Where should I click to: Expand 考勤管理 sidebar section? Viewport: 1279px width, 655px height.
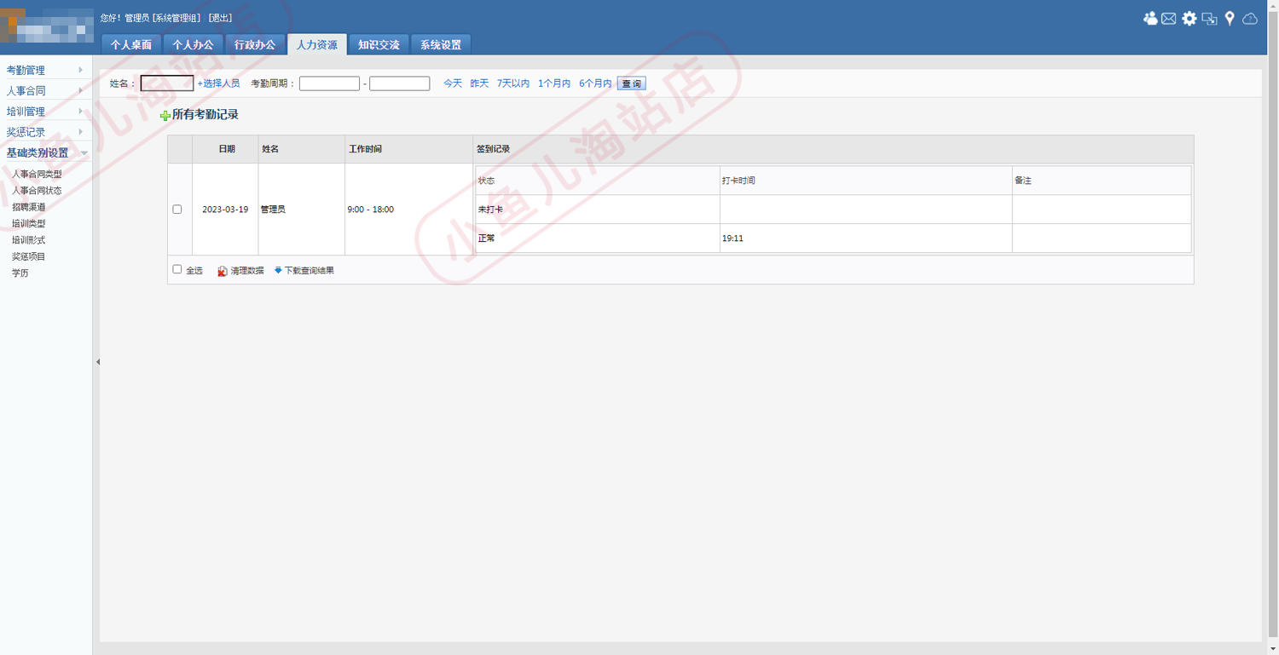coord(45,70)
